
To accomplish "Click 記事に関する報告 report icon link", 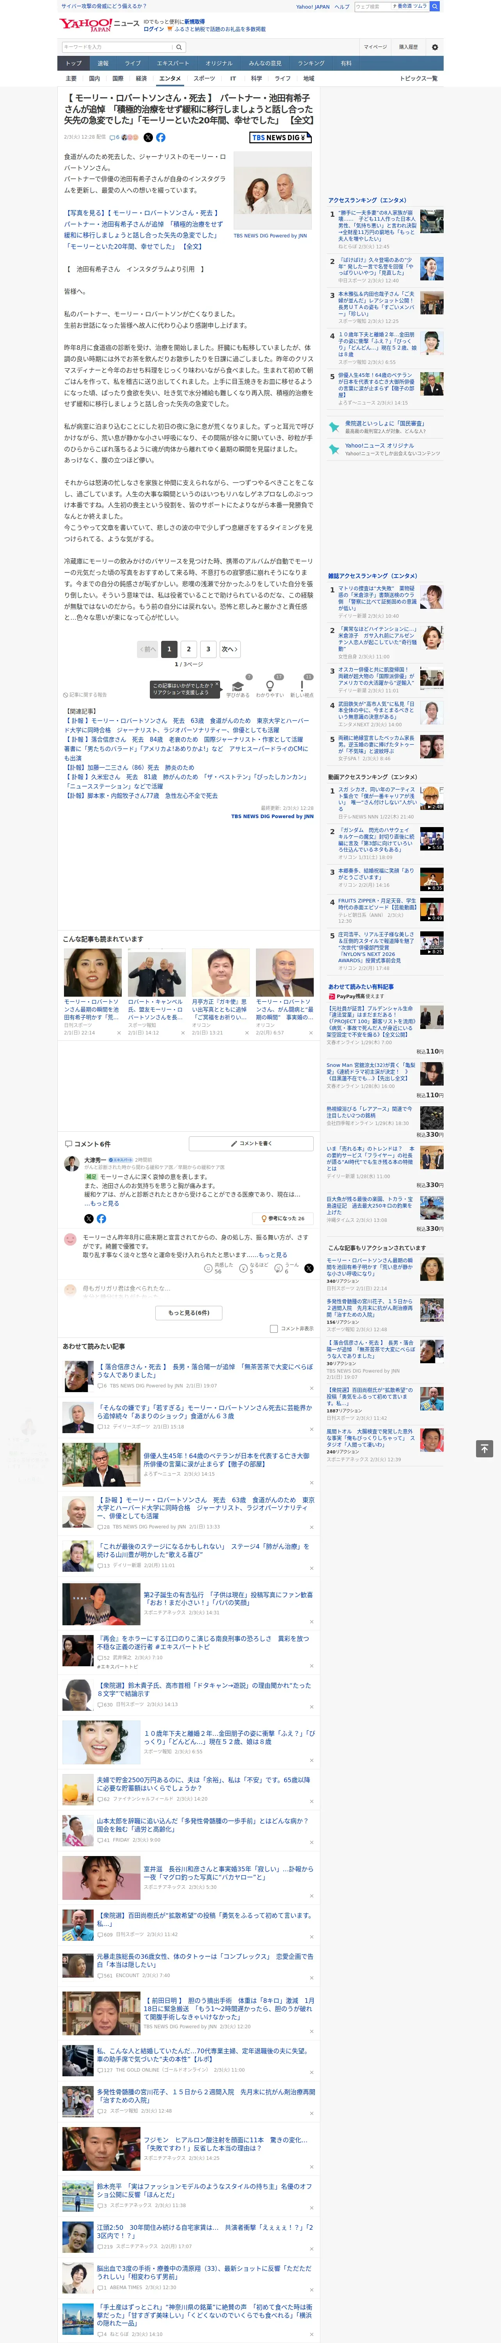I will click(x=85, y=695).
